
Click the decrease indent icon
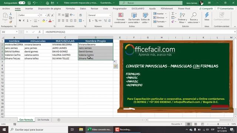pyautogui.click(x=71, y=21)
